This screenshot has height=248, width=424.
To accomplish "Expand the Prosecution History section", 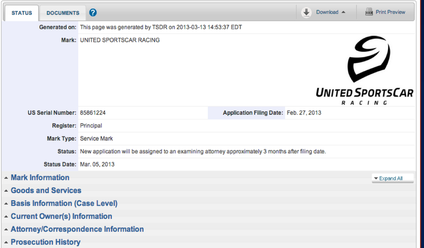I will (x=46, y=242).
